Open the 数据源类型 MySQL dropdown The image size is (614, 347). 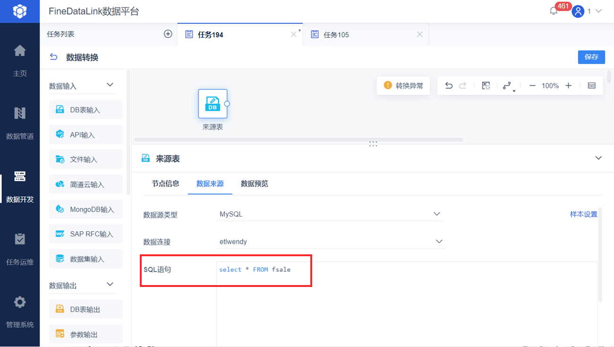click(330, 214)
